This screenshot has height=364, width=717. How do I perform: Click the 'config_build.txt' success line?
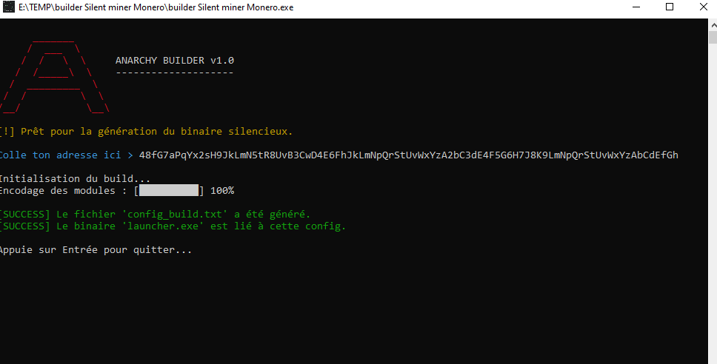[155, 215]
